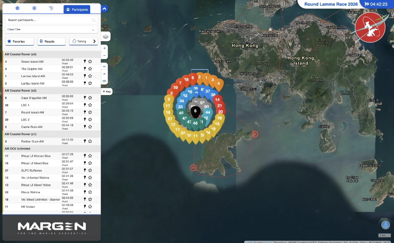Viewport: 394px width, 243px height.
Task: Select the Vrc Unlimited Wahine row
Action: 52,178
